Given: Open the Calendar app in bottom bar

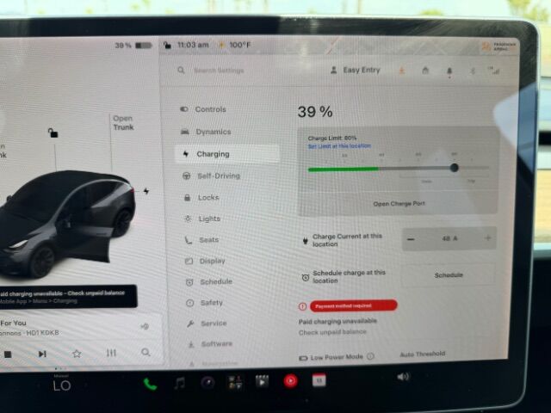Looking at the screenshot, I should [319, 380].
